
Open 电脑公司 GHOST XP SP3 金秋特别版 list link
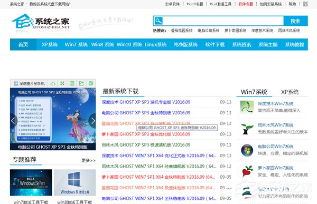[x=146, y=113]
